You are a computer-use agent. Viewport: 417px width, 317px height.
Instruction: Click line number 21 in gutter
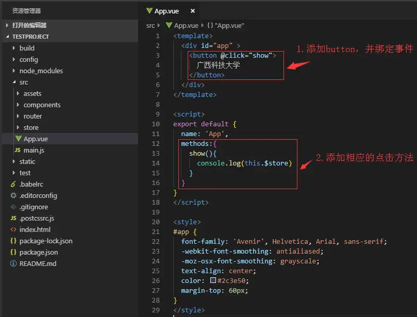point(156,231)
